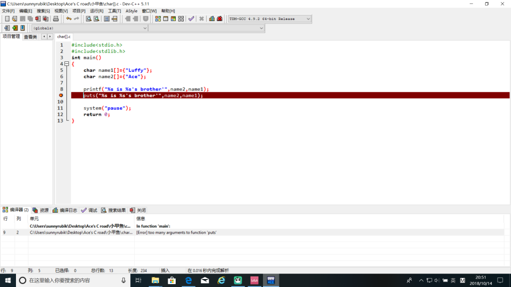Viewport: 511px width, 287px height.
Task: Start debugging with the checkmark icon
Action: 191,19
